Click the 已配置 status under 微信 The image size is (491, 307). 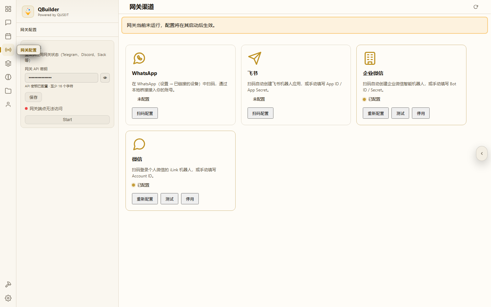click(x=143, y=185)
